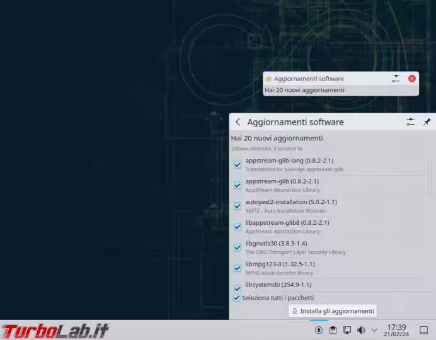Open the clock showing 17:39

click(397, 330)
